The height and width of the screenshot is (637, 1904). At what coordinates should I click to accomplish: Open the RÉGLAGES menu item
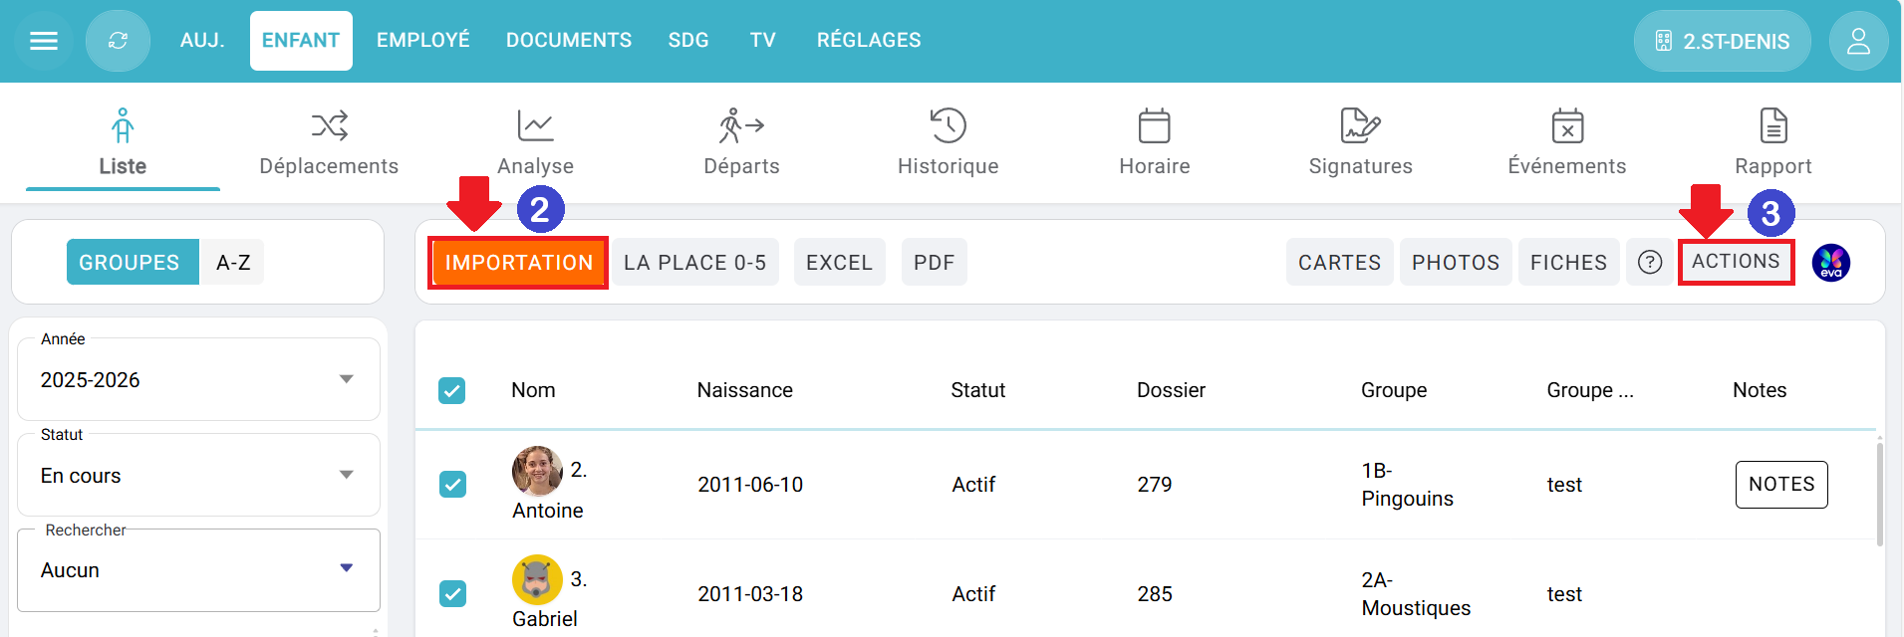[869, 41]
